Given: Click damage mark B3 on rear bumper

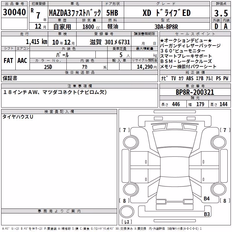Looking at the screenshot, I should [x=207, y=214].
